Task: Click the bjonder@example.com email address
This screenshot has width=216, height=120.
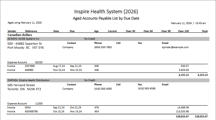Action: 175,47
